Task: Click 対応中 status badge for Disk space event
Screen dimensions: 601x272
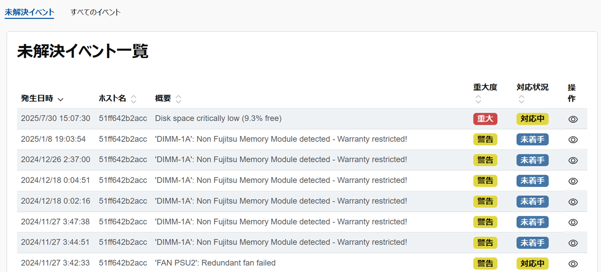Action: pyautogui.click(x=532, y=119)
